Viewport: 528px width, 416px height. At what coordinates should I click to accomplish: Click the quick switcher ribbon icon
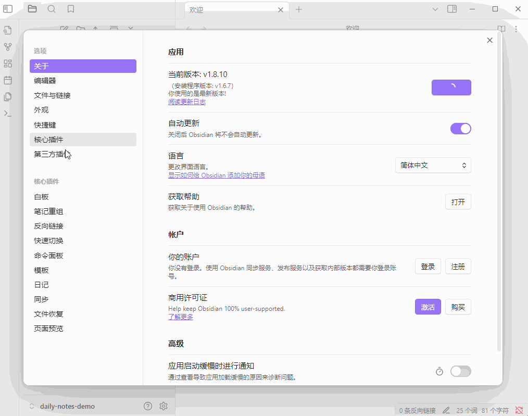point(8,30)
